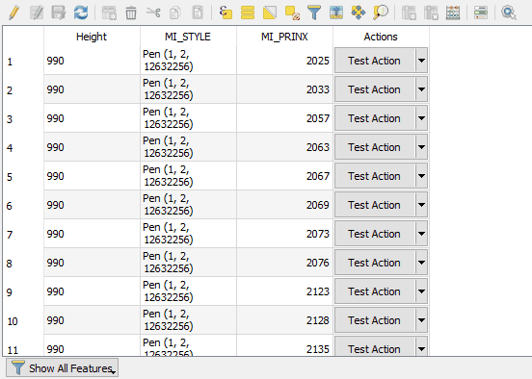
Task: Expand action dropdown arrow in row 8
Action: pos(421,263)
